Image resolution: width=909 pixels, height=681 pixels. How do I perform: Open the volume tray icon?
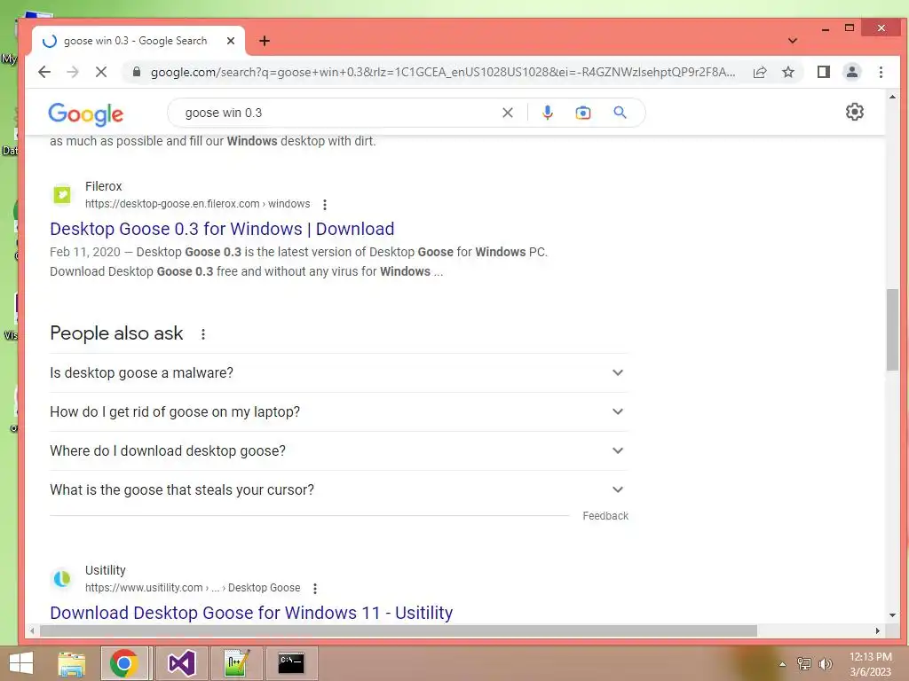(x=826, y=663)
